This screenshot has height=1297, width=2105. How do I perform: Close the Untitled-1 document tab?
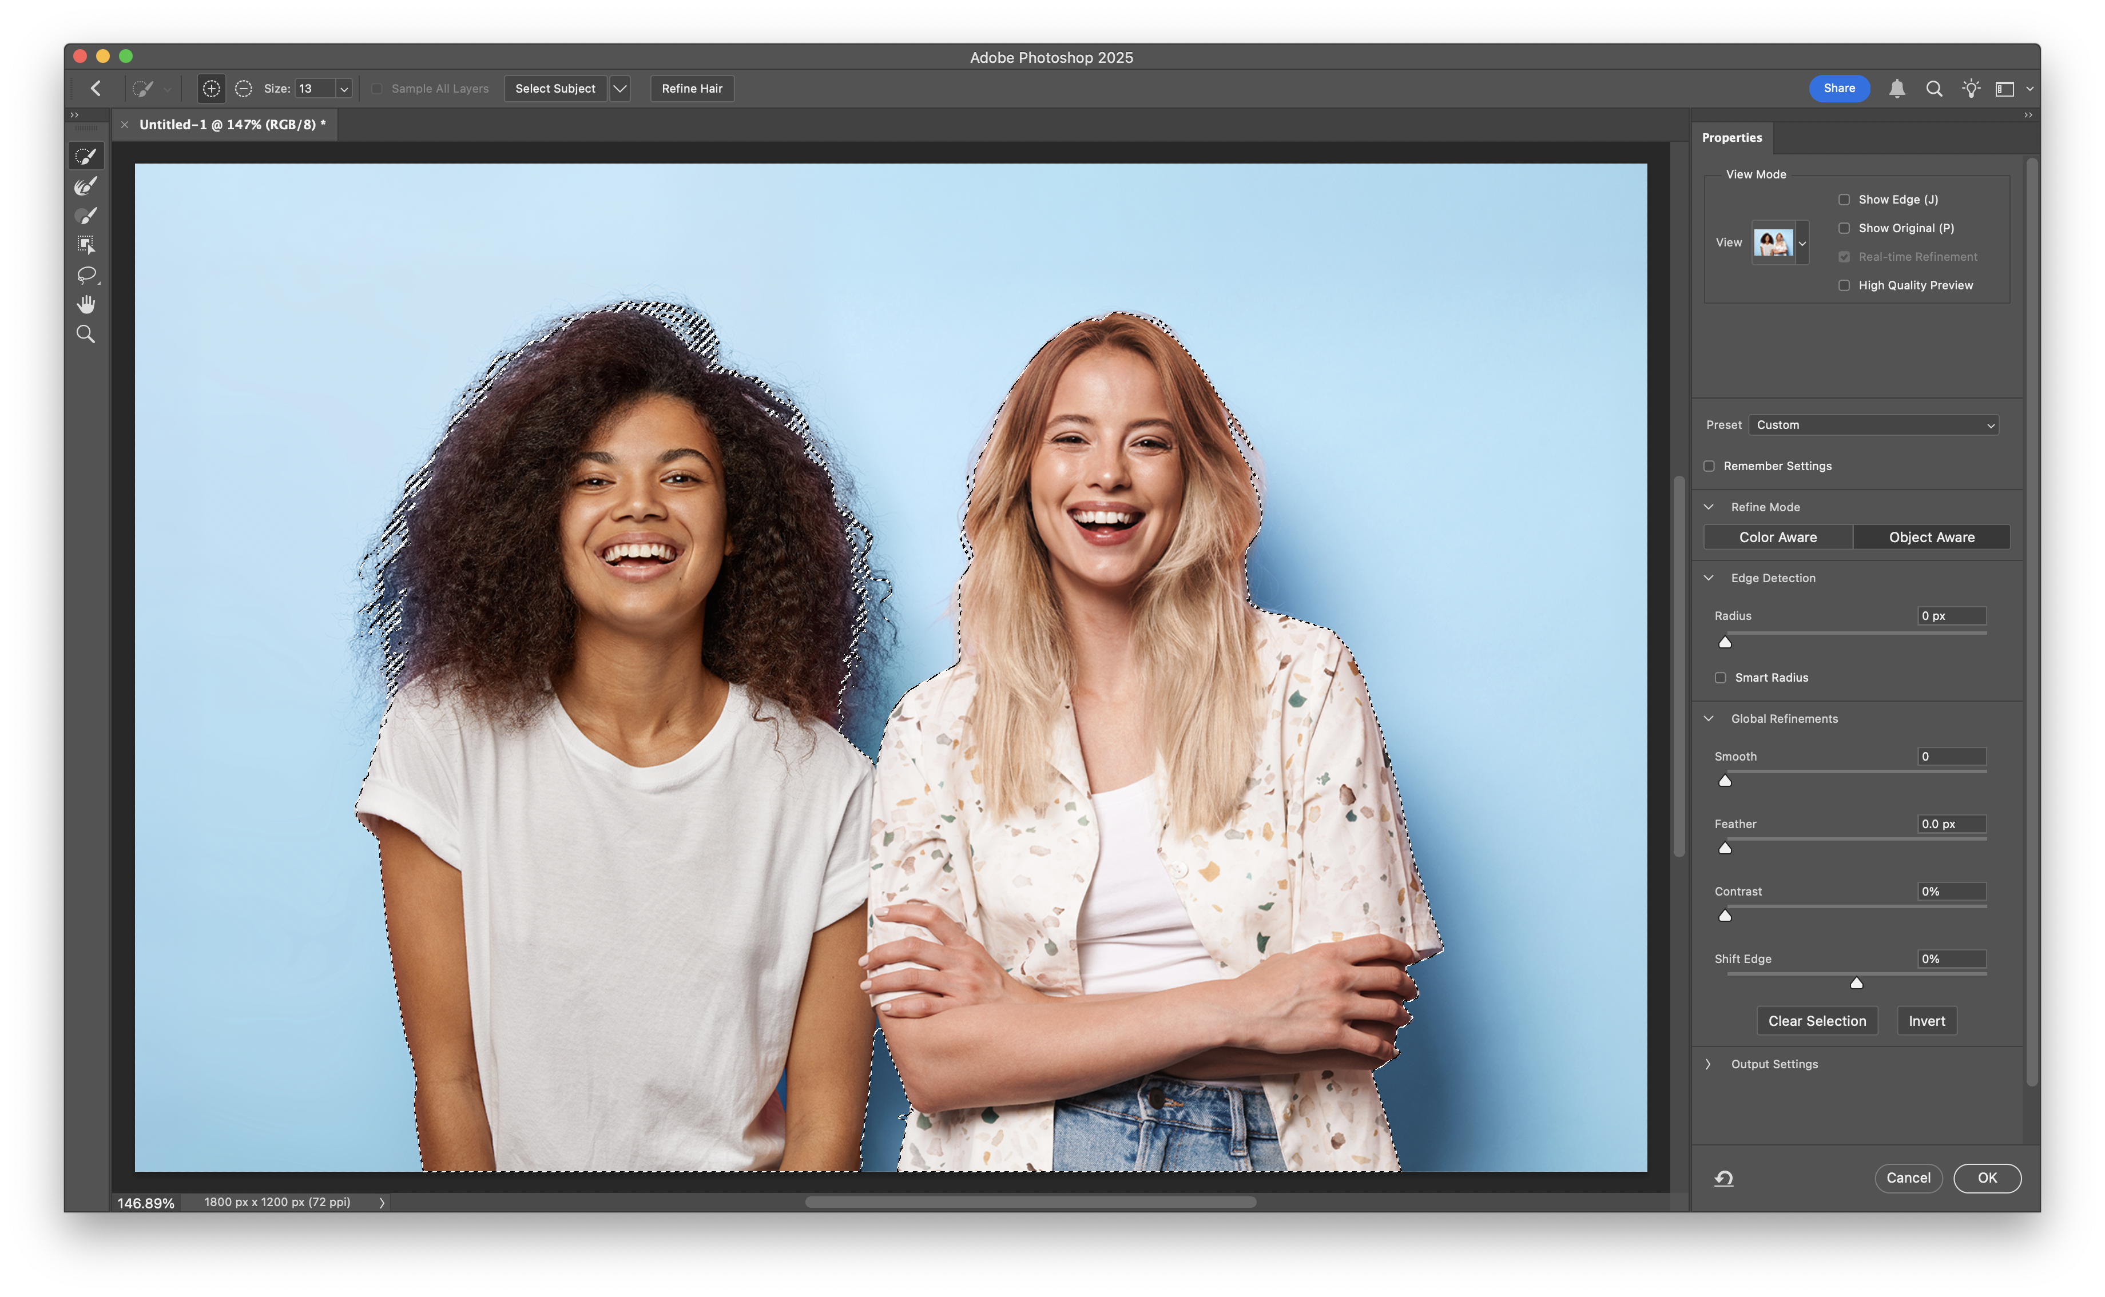(x=124, y=125)
